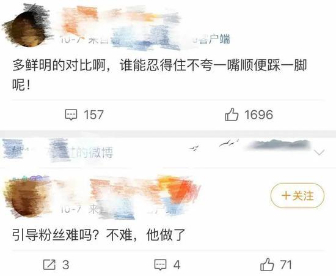Expand the chevron menu on the 微博 header
This screenshot has width=336, height=276.
click(319, 152)
